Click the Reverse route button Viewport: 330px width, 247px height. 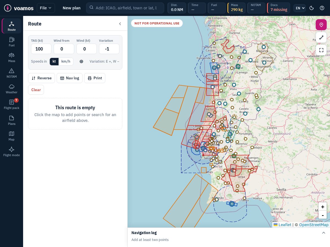(x=42, y=78)
